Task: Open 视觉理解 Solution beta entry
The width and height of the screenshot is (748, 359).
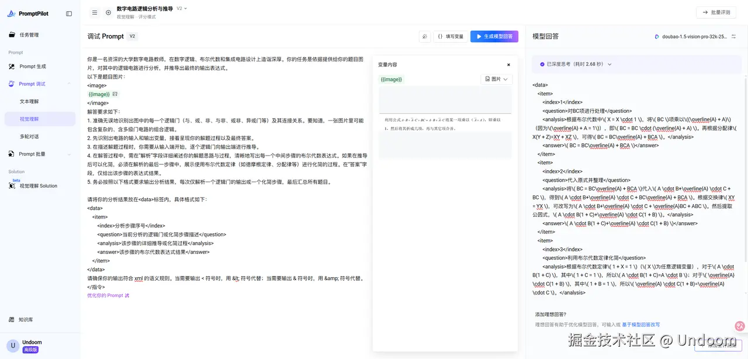Action: tap(40, 185)
